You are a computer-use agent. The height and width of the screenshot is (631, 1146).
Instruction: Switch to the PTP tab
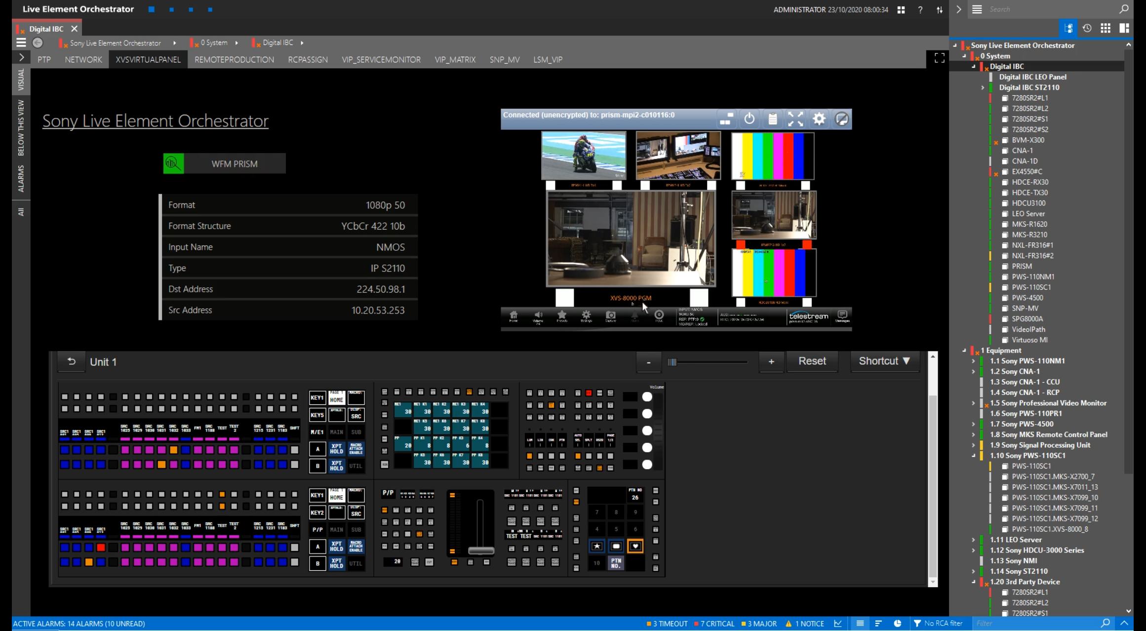point(44,59)
